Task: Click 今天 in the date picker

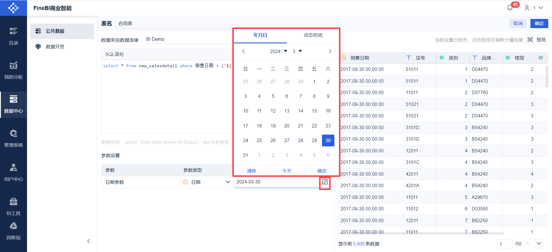Action: pyautogui.click(x=287, y=171)
